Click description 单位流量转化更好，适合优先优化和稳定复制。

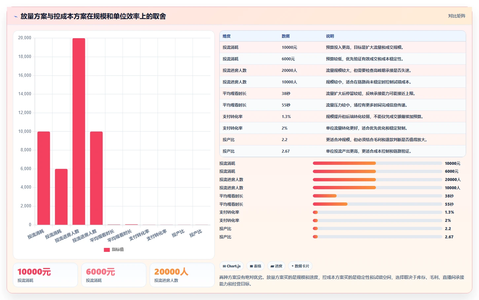tap(367, 128)
